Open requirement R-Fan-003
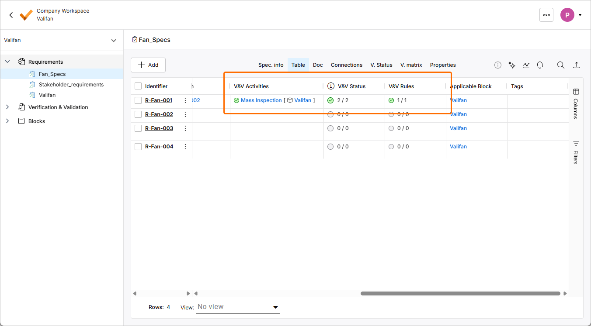591x326 pixels. point(159,128)
